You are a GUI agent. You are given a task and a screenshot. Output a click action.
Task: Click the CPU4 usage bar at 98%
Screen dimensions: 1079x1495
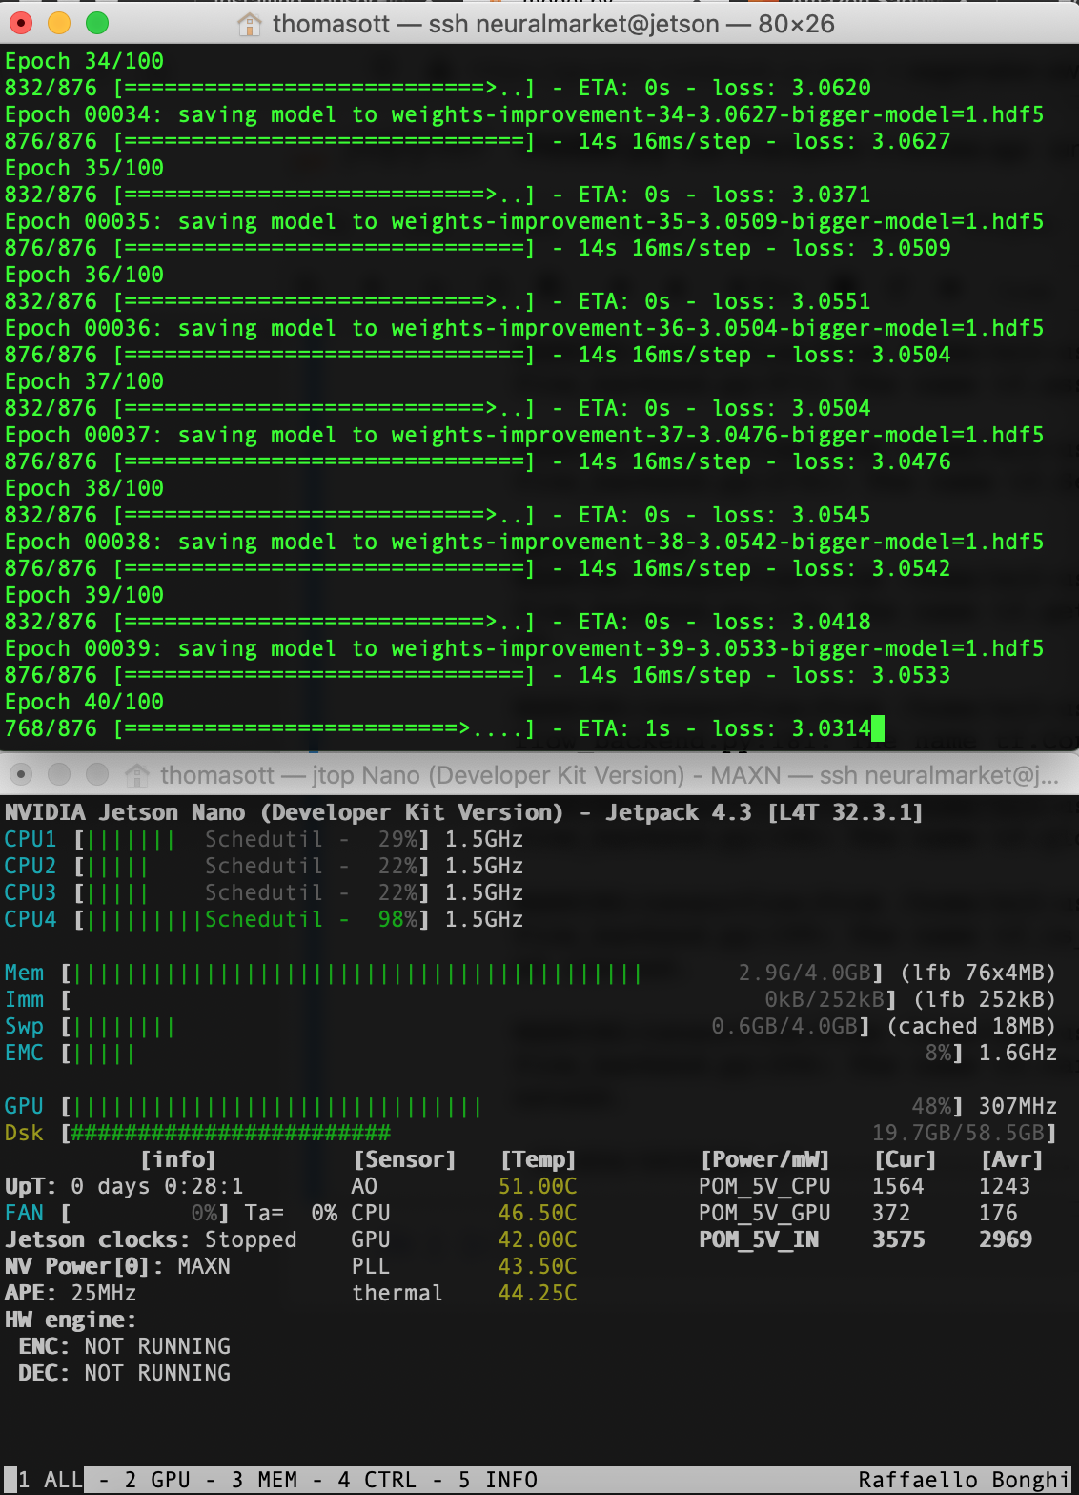pos(252,919)
